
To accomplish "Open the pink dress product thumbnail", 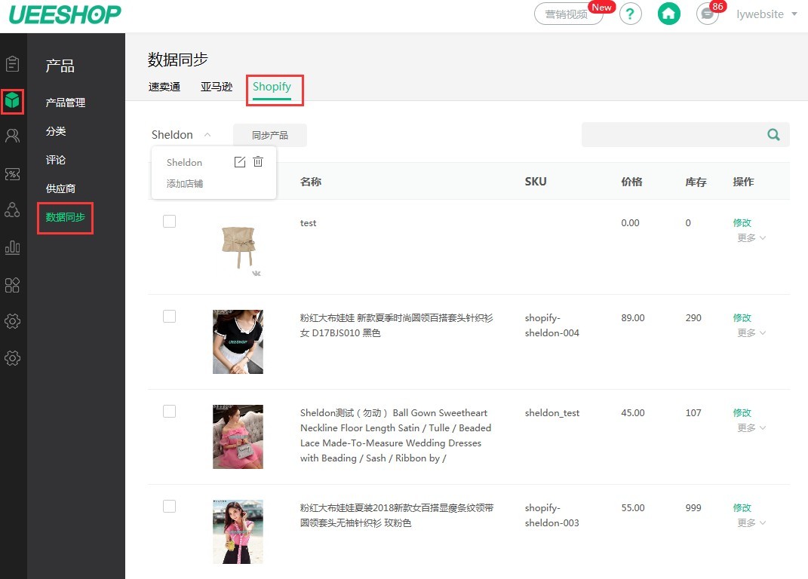I will point(238,437).
